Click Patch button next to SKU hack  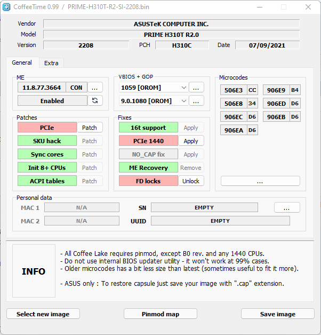pos(90,141)
